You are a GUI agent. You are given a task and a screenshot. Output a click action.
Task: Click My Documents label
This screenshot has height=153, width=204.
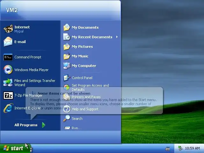(85, 27)
